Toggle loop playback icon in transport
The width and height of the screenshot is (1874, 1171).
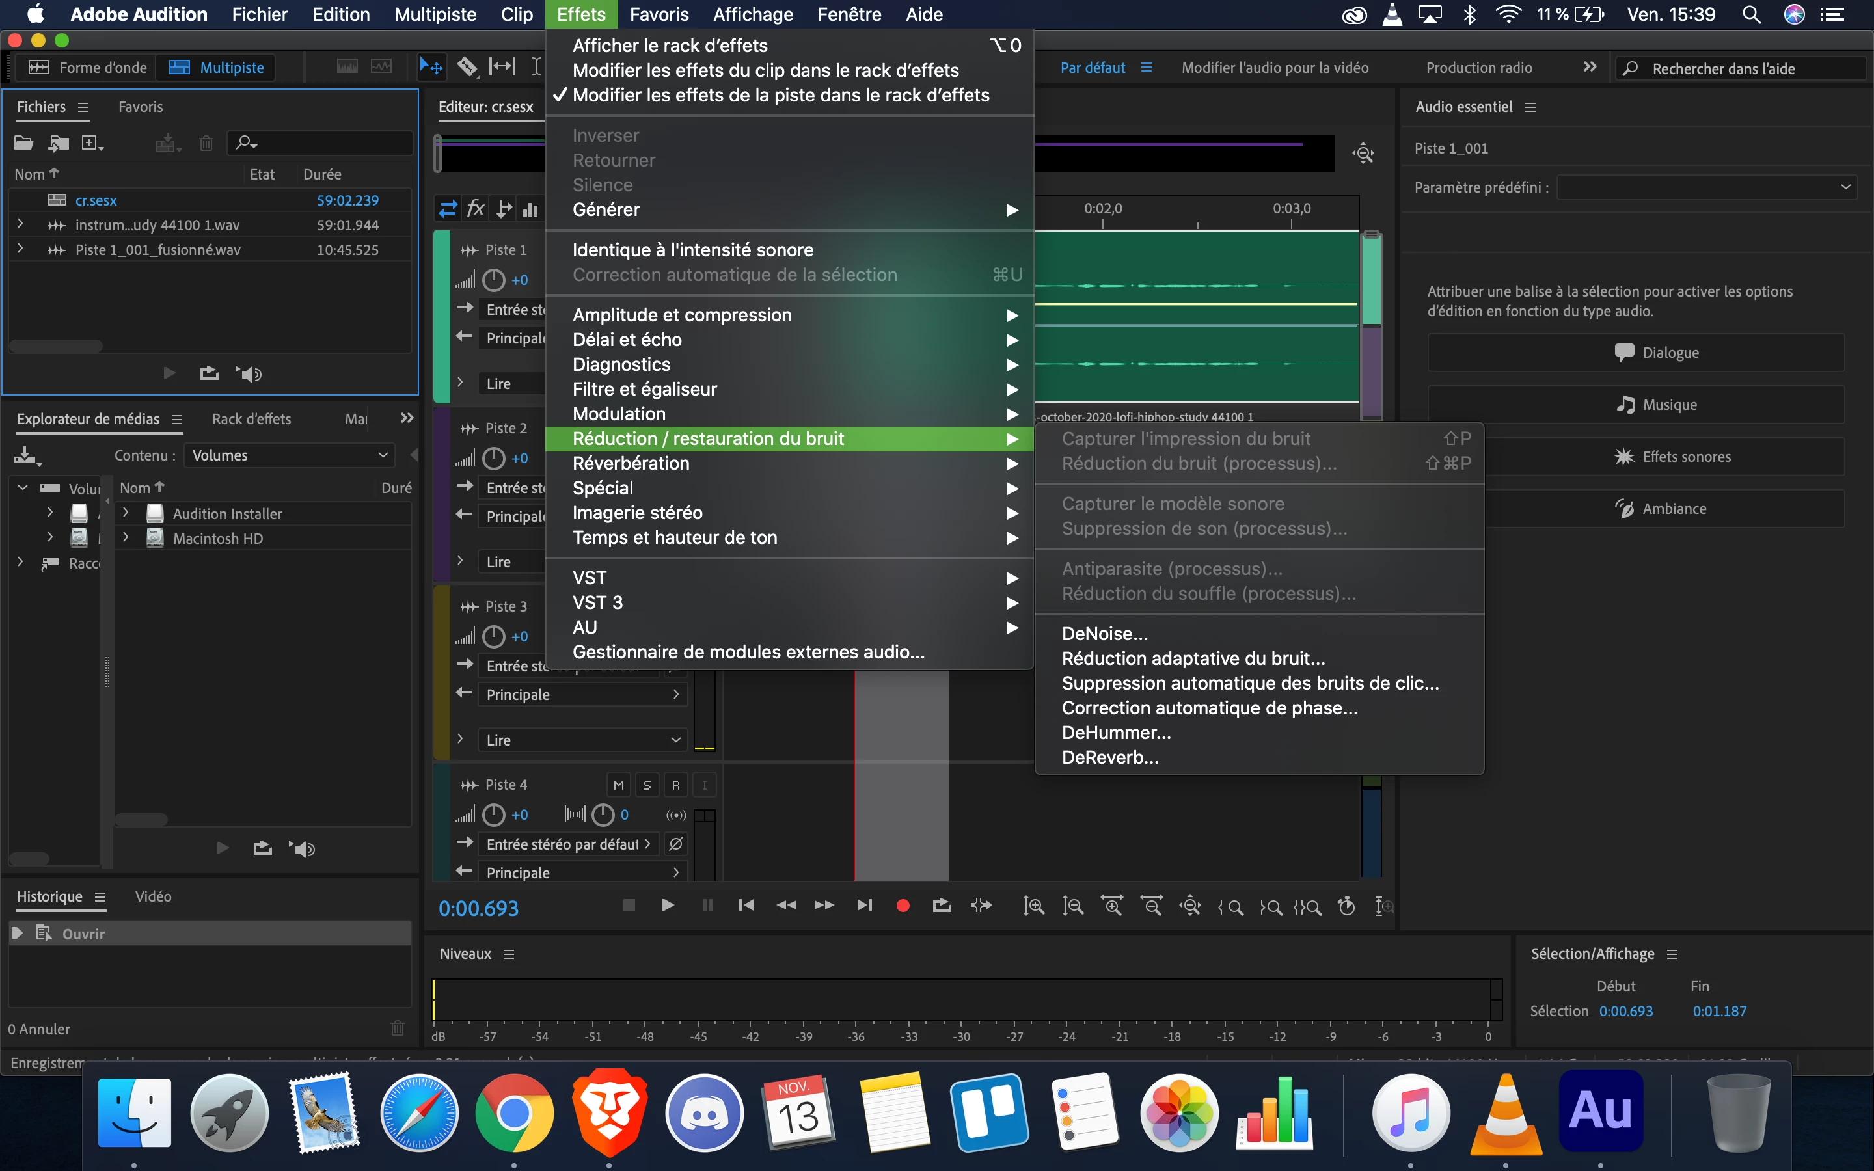click(942, 906)
